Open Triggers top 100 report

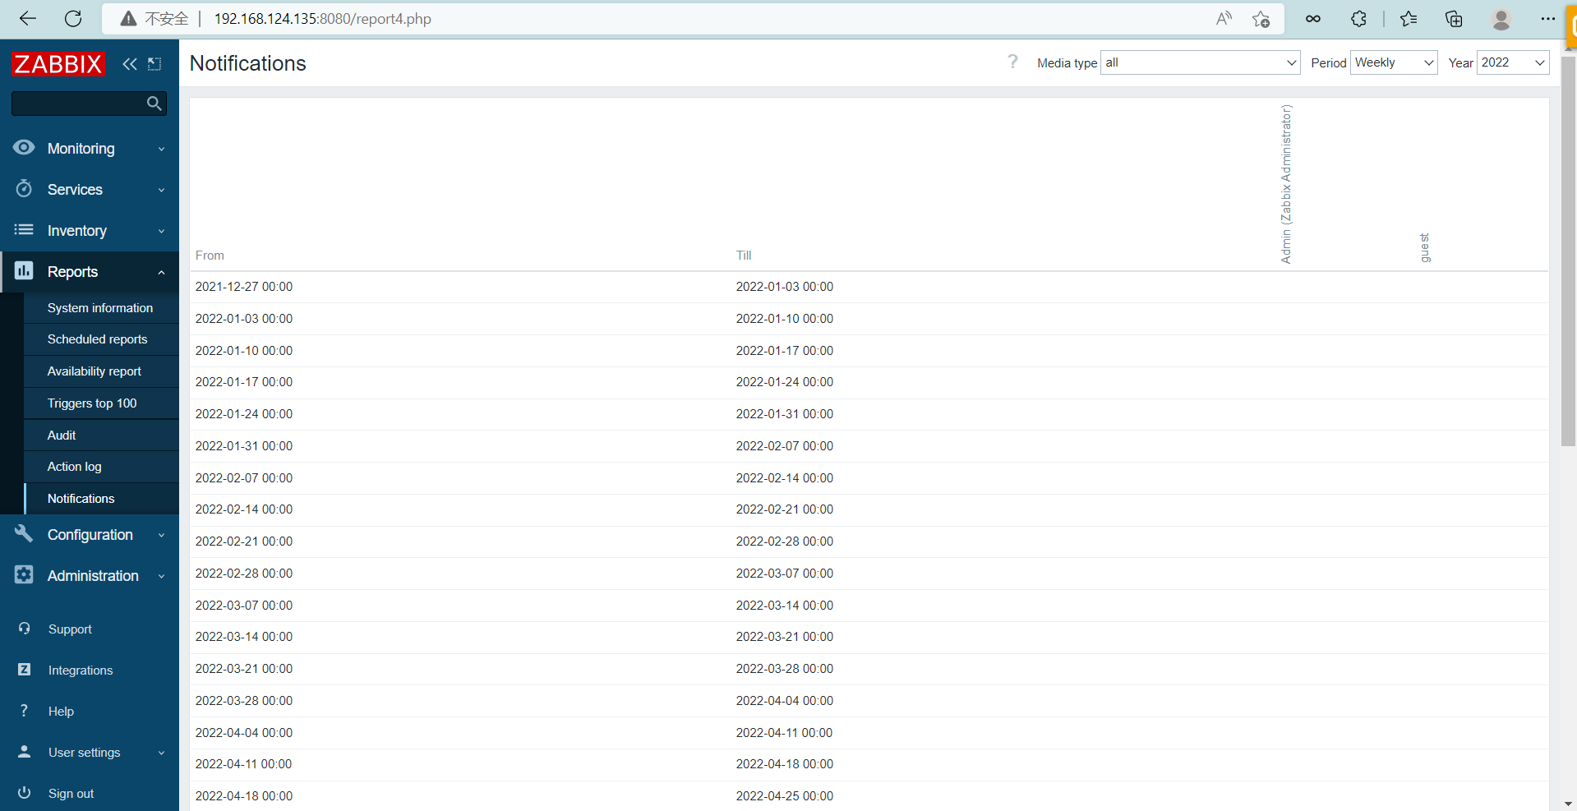click(x=92, y=403)
